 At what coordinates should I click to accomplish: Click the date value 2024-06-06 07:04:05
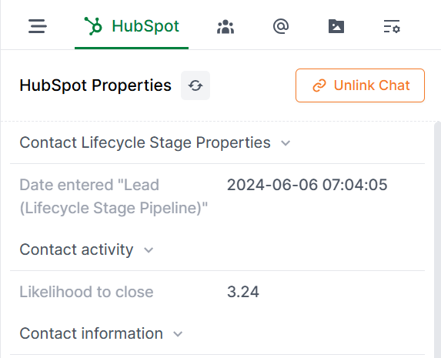pyautogui.click(x=307, y=185)
